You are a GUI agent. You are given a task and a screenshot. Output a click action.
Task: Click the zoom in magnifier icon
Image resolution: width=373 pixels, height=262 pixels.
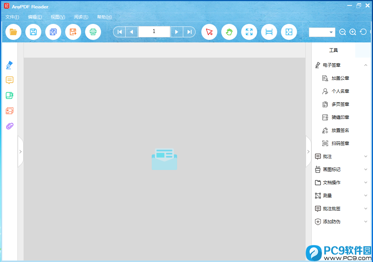353,32
